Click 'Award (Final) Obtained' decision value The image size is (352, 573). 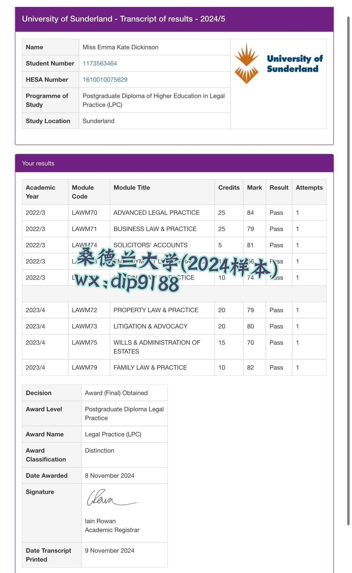(x=116, y=393)
